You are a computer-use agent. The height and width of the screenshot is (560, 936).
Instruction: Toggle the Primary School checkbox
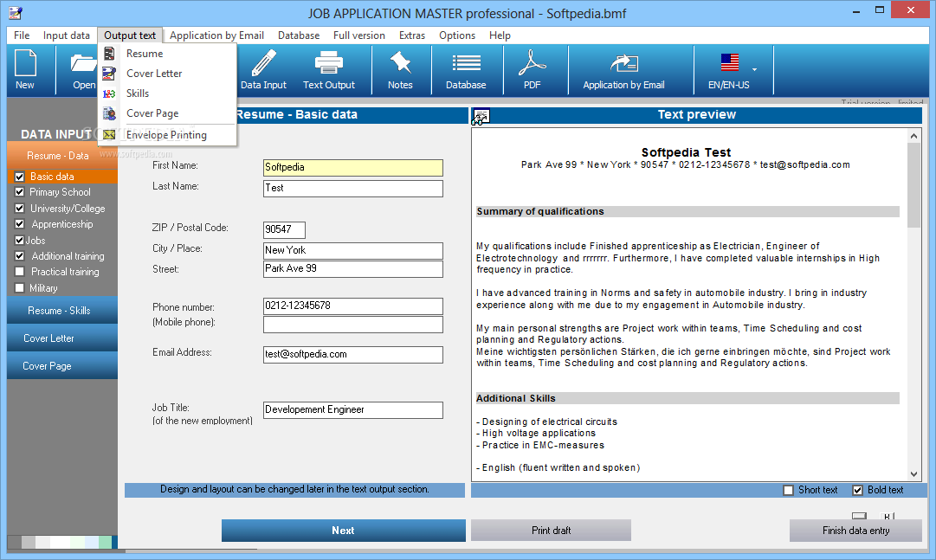pos(20,192)
